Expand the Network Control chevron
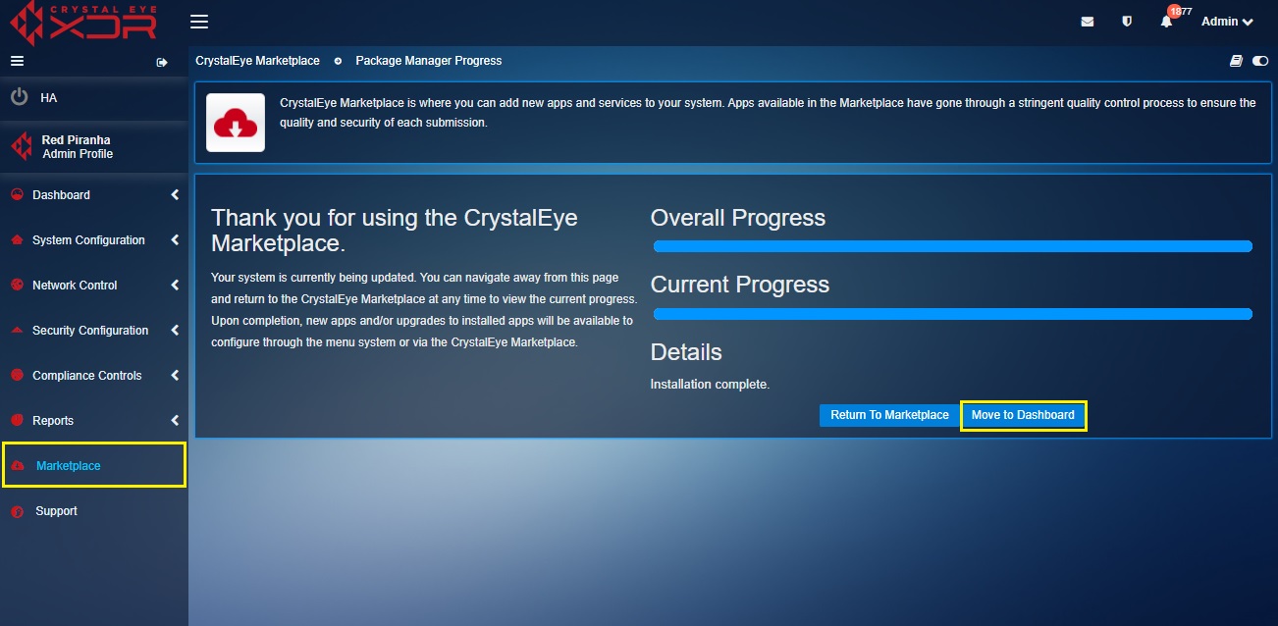Image resolution: width=1278 pixels, height=626 pixels. (175, 286)
